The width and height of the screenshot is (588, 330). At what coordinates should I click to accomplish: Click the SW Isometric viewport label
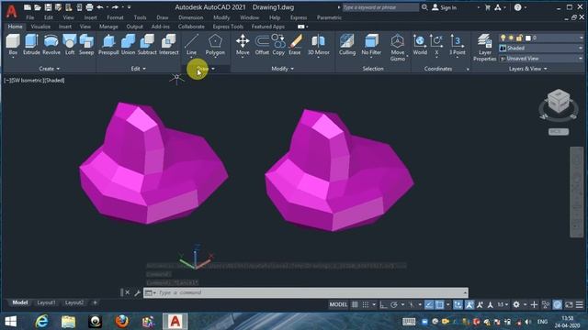28,80
